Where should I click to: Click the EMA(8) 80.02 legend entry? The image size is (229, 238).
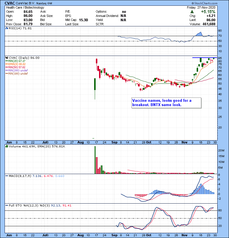pos(16,64)
